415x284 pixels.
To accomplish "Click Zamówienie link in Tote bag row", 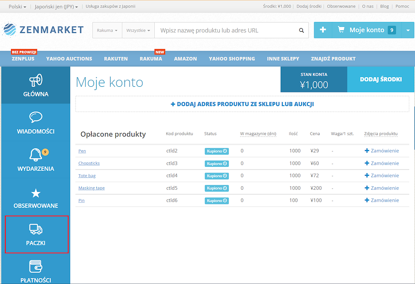I will (385, 175).
